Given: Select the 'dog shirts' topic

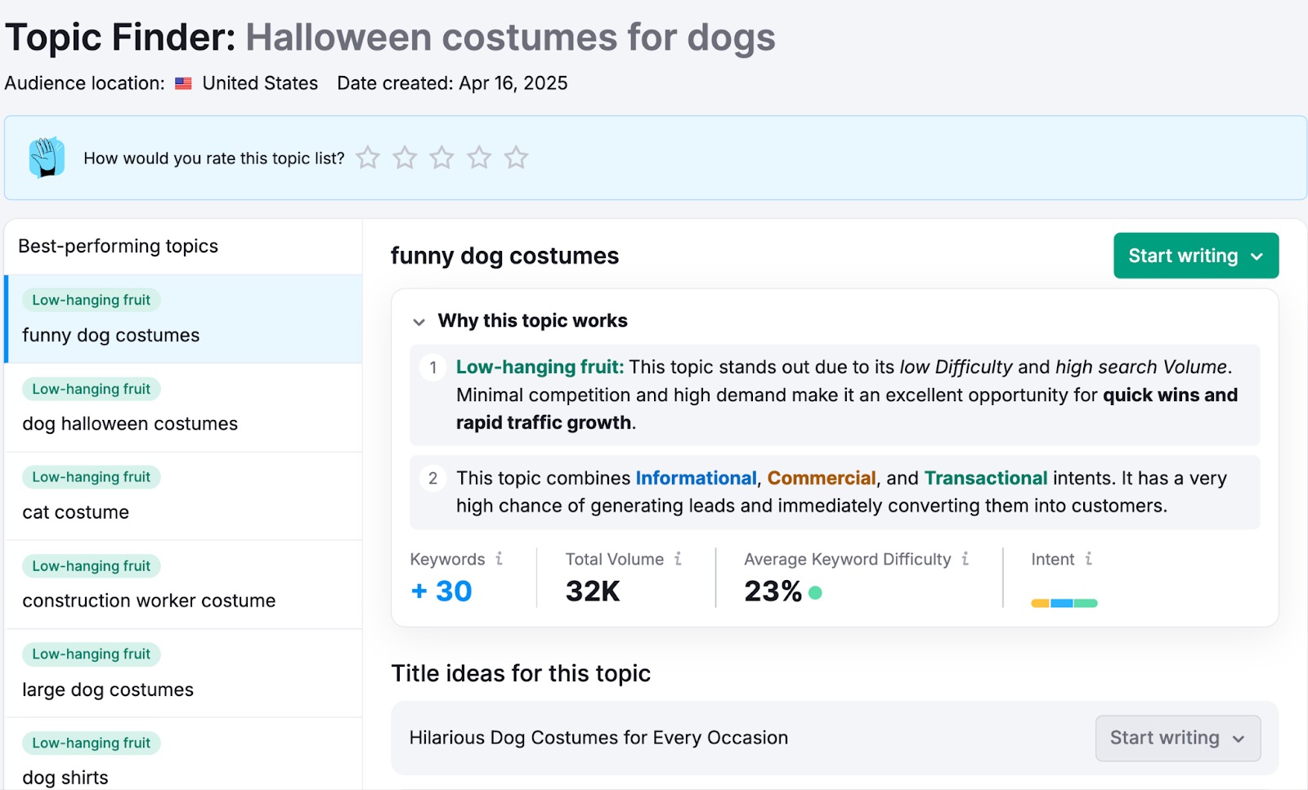Looking at the screenshot, I should point(65,777).
